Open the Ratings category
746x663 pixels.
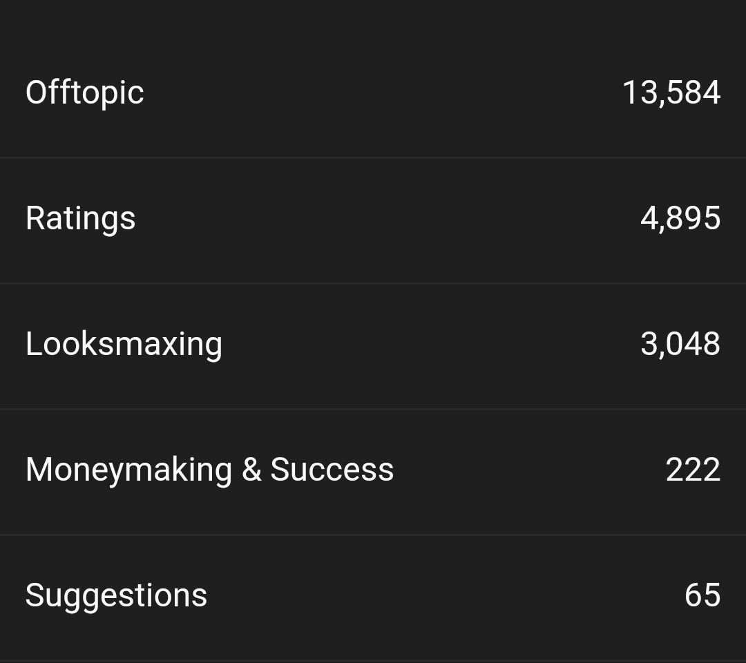(x=81, y=218)
